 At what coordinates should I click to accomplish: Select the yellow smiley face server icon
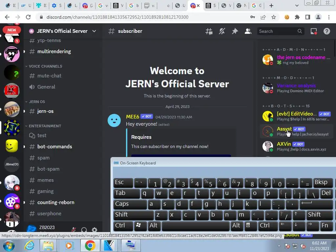[12, 146]
